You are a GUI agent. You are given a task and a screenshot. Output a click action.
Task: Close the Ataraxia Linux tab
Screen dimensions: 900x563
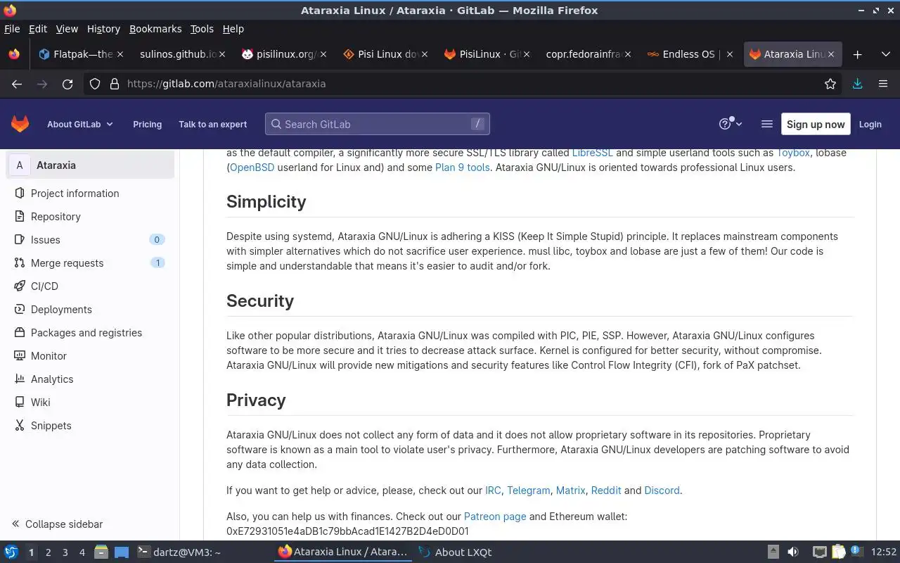831,54
